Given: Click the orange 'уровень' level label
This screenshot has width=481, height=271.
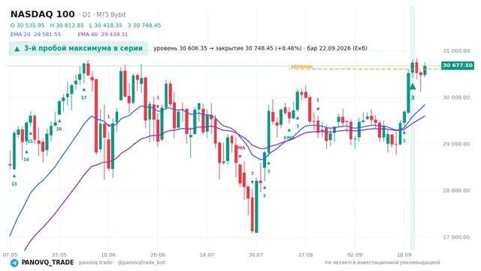Looking at the screenshot, I should [302, 66].
